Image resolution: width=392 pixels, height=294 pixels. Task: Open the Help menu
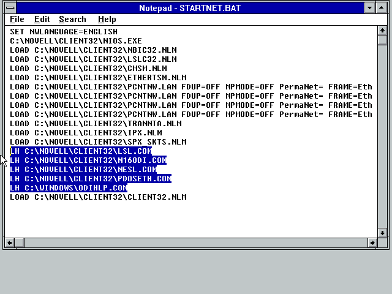click(x=107, y=19)
